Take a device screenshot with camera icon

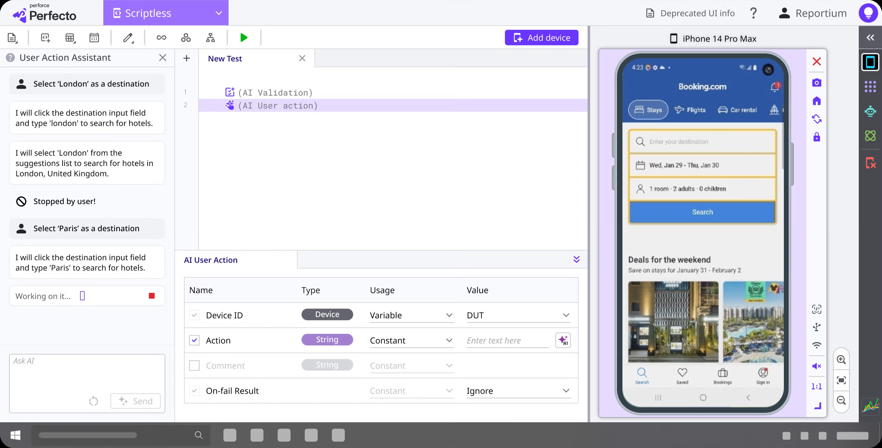tap(816, 83)
